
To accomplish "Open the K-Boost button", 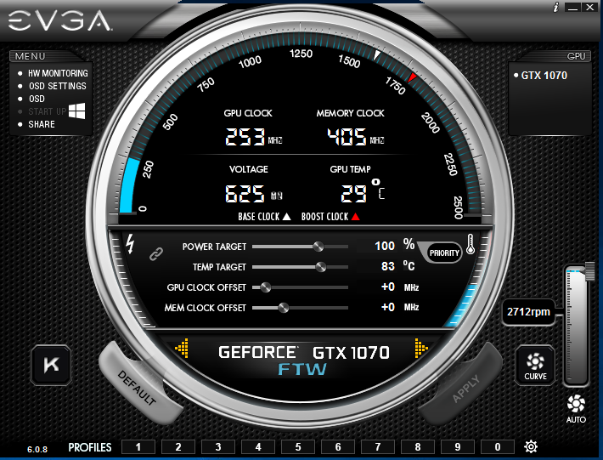I will tap(51, 365).
